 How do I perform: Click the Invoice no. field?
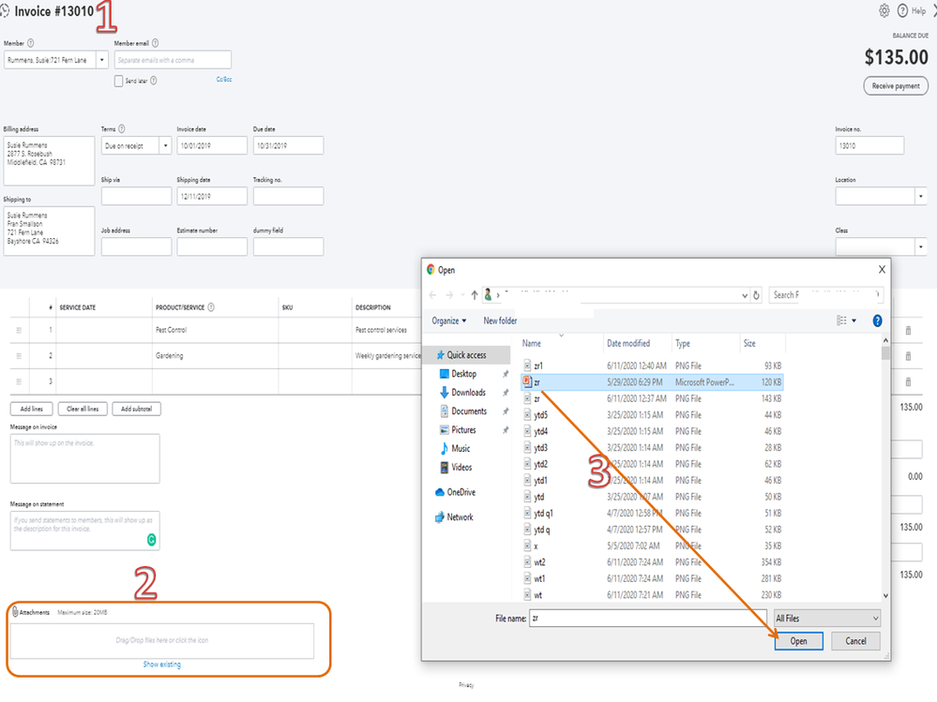(869, 145)
